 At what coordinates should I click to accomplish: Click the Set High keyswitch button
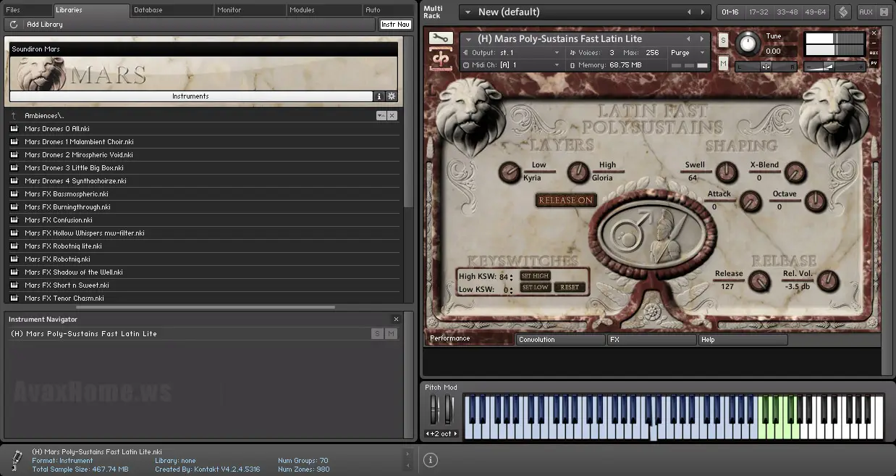tap(535, 276)
